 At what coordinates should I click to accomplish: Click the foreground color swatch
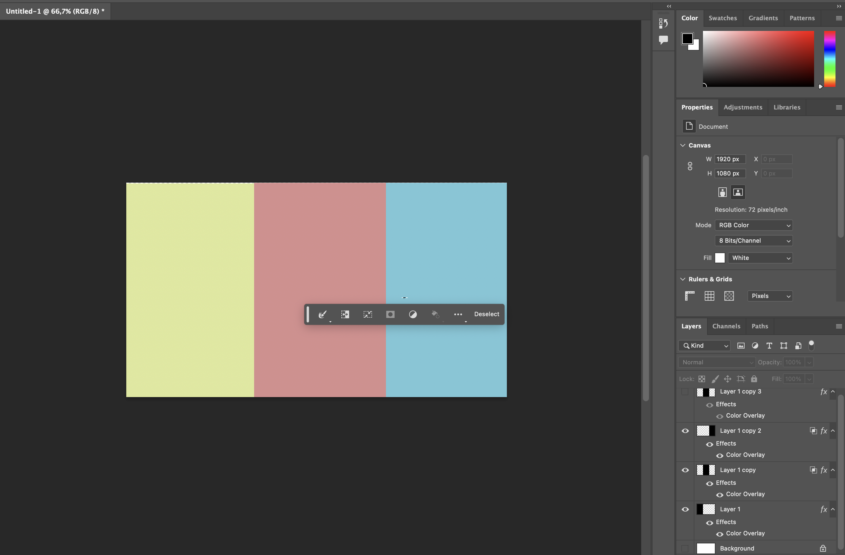[x=687, y=38]
